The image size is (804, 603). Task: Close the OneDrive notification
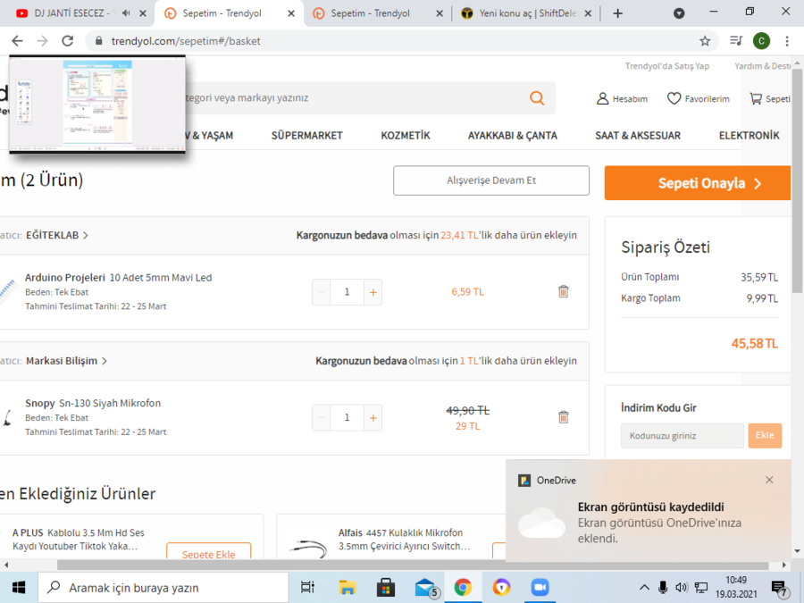click(769, 480)
